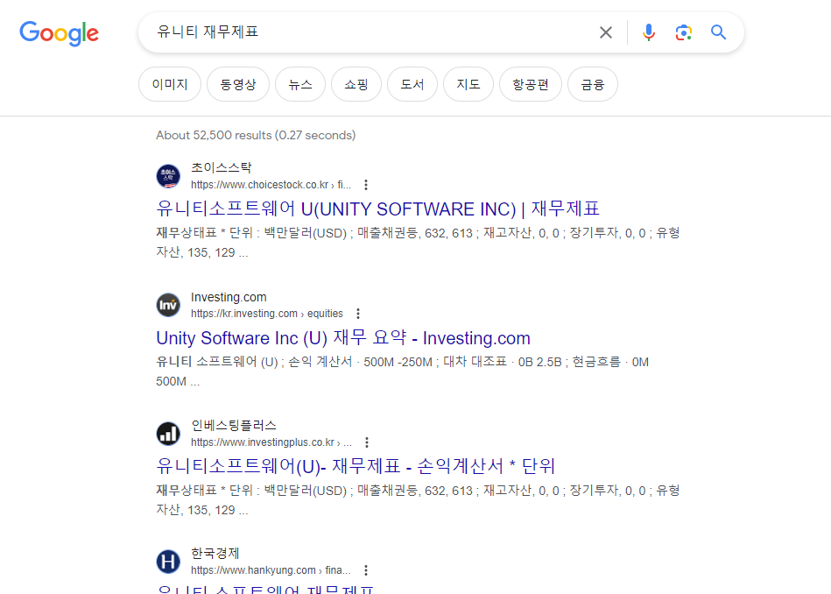This screenshot has height=594, width=831.
Task: Click the 인베스팅플러스 site favicon
Action: pyautogui.click(x=168, y=434)
